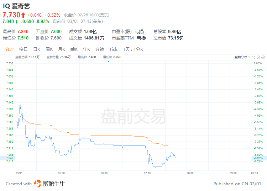Click the 最低价 7.510 value
The height and width of the screenshot is (191, 267).
(x=23, y=38)
